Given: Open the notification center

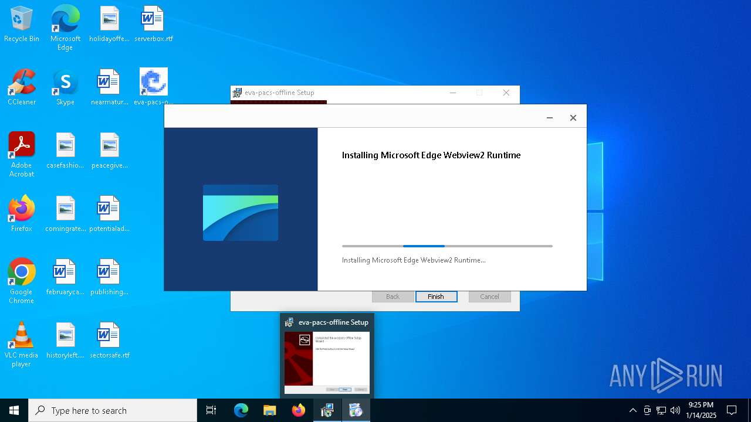Looking at the screenshot, I should click(732, 410).
